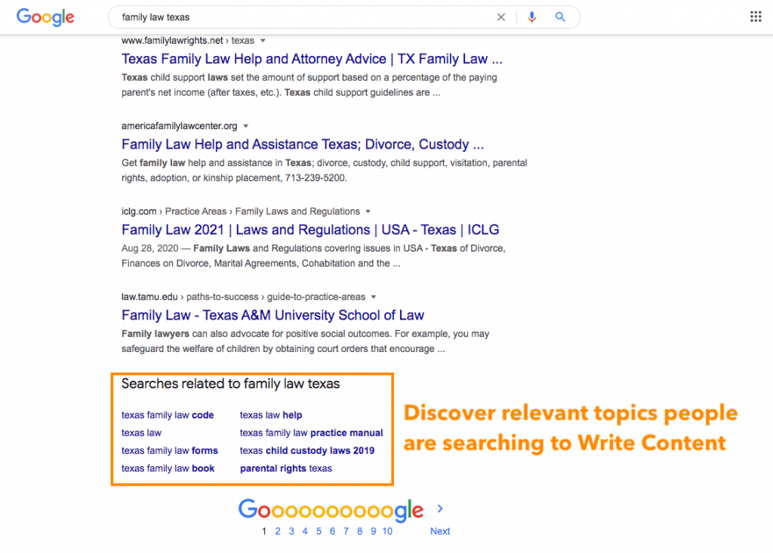Click related search 'texas family law forms'

[170, 450]
